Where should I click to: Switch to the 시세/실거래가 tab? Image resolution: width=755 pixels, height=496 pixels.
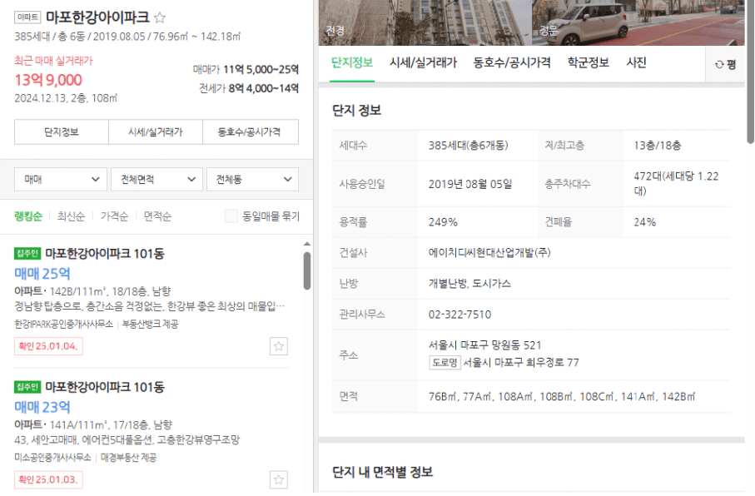click(x=423, y=62)
